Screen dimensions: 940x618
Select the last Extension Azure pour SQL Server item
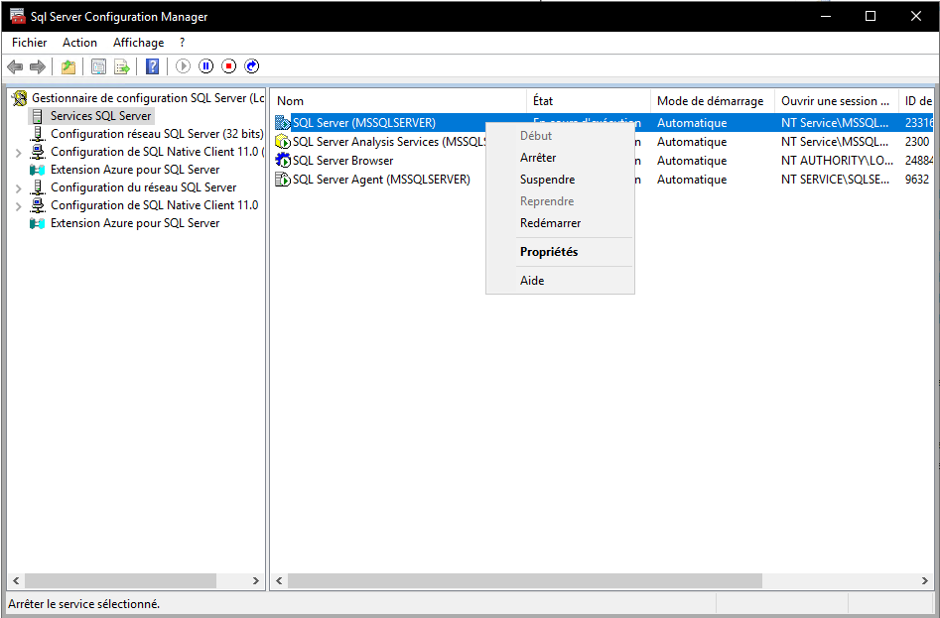click(x=135, y=223)
